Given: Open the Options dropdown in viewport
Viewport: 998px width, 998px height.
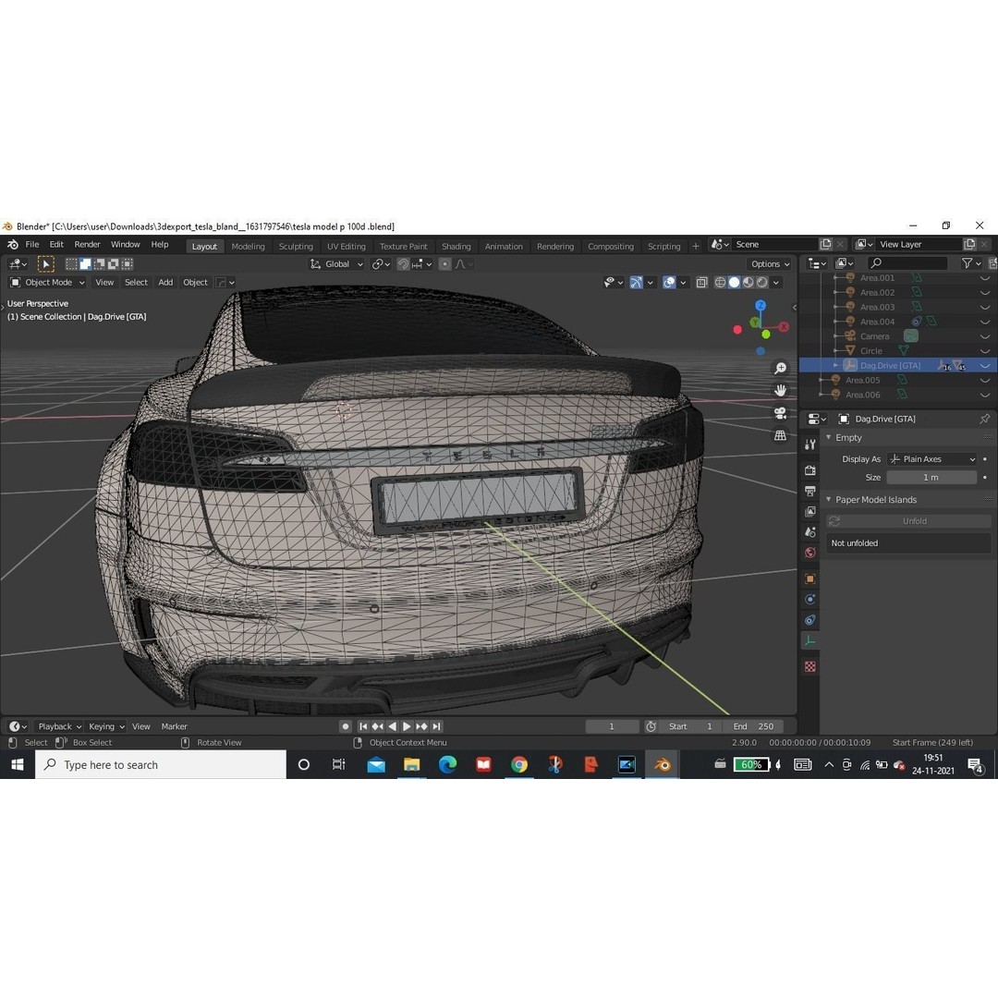Looking at the screenshot, I should 770,264.
